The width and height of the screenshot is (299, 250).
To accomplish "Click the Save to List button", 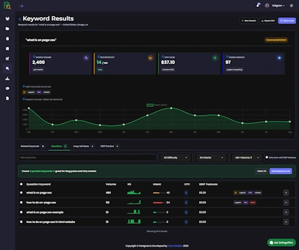I will click(x=287, y=21).
